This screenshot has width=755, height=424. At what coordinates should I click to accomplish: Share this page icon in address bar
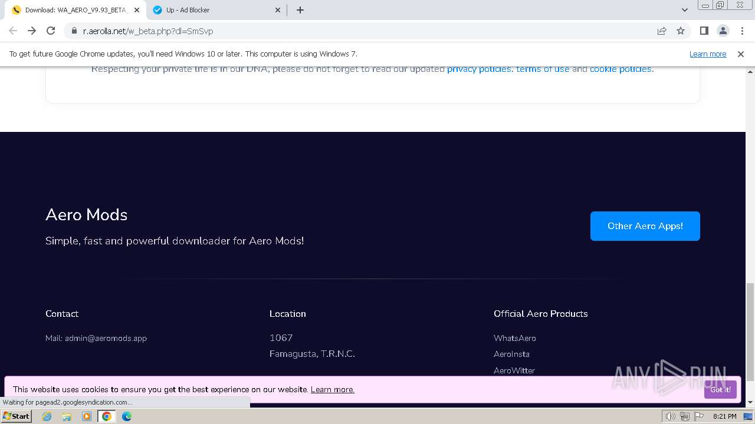pyautogui.click(x=662, y=31)
